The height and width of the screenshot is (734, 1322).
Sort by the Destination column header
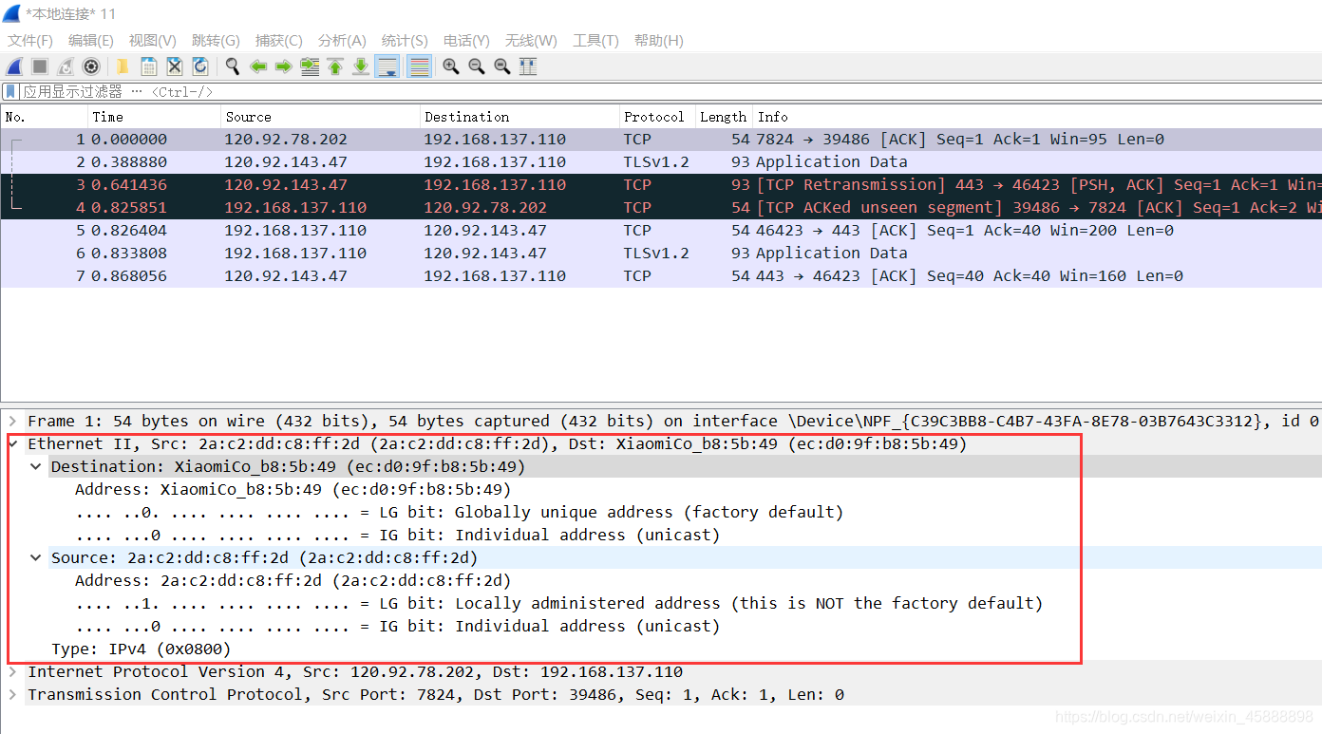click(x=519, y=117)
